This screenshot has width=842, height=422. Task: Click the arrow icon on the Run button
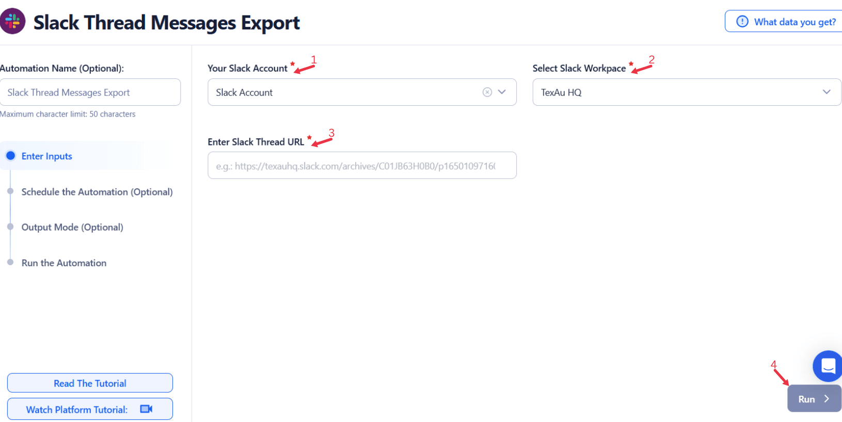(x=827, y=399)
